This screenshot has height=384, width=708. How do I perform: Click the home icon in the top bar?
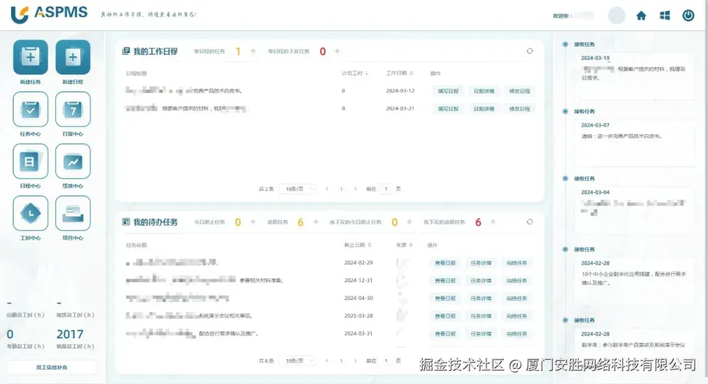(640, 14)
